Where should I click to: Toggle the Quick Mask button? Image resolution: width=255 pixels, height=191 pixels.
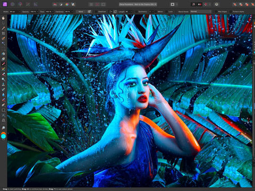tap(173, 4)
